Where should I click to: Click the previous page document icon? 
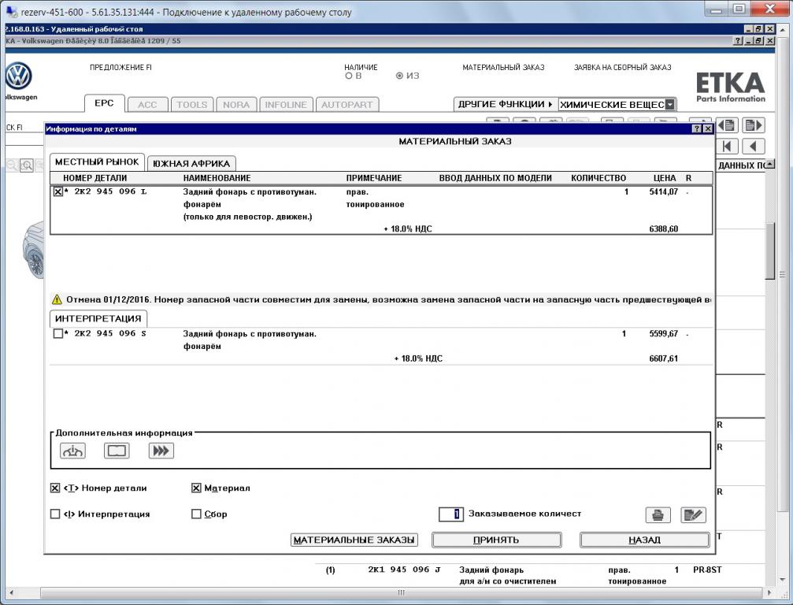tap(728, 125)
